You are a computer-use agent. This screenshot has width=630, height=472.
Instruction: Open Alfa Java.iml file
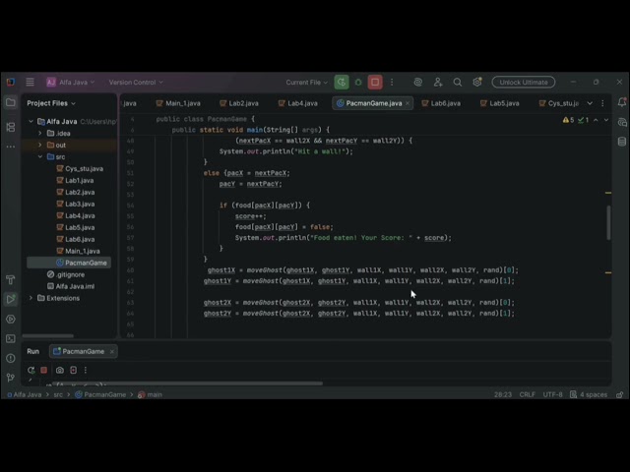[70, 286]
